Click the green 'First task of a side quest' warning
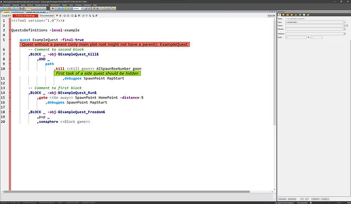The image size is (351, 204). click(97, 73)
